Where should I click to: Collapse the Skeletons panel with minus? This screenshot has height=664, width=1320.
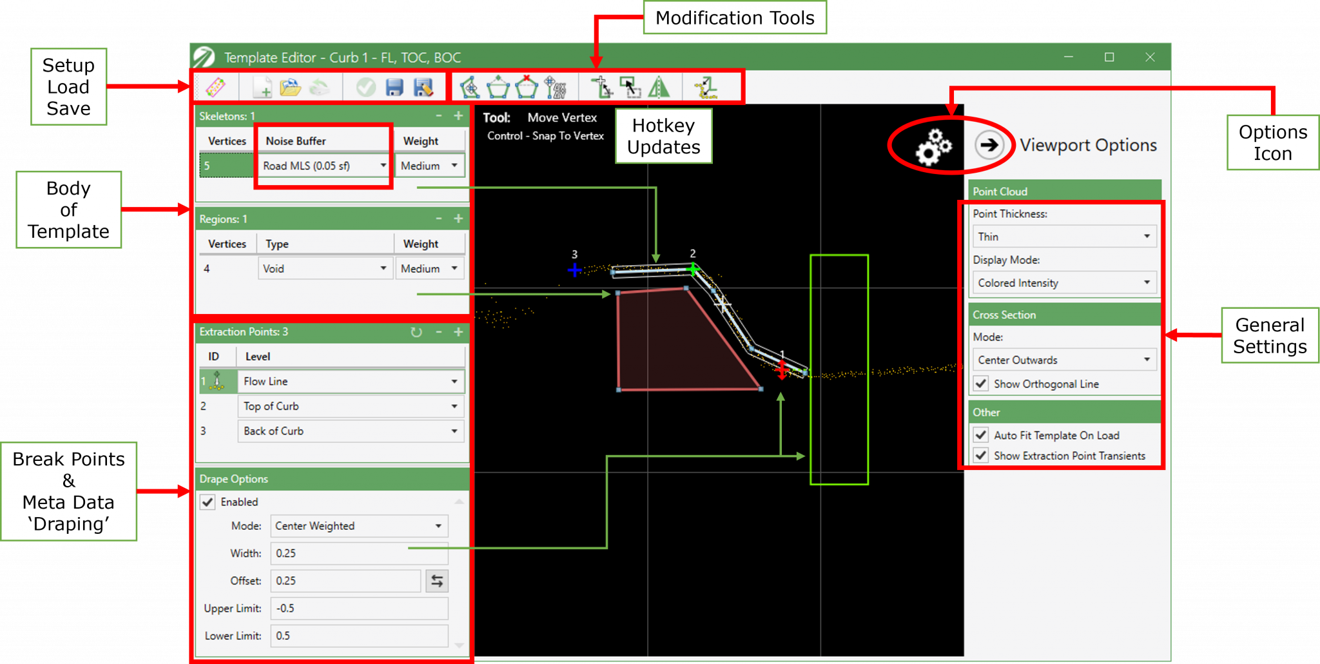point(440,117)
